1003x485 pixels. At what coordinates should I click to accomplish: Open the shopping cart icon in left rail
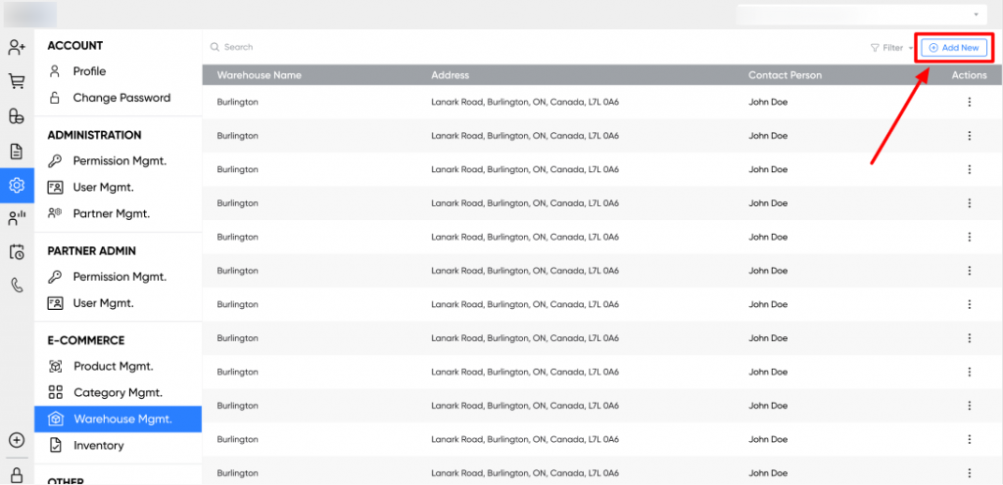coord(16,82)
